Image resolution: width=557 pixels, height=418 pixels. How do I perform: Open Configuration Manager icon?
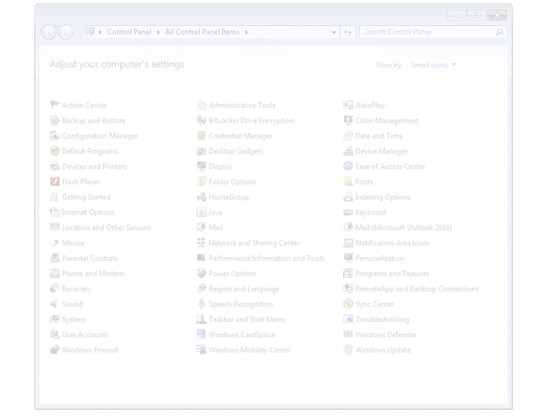[54, 135]
